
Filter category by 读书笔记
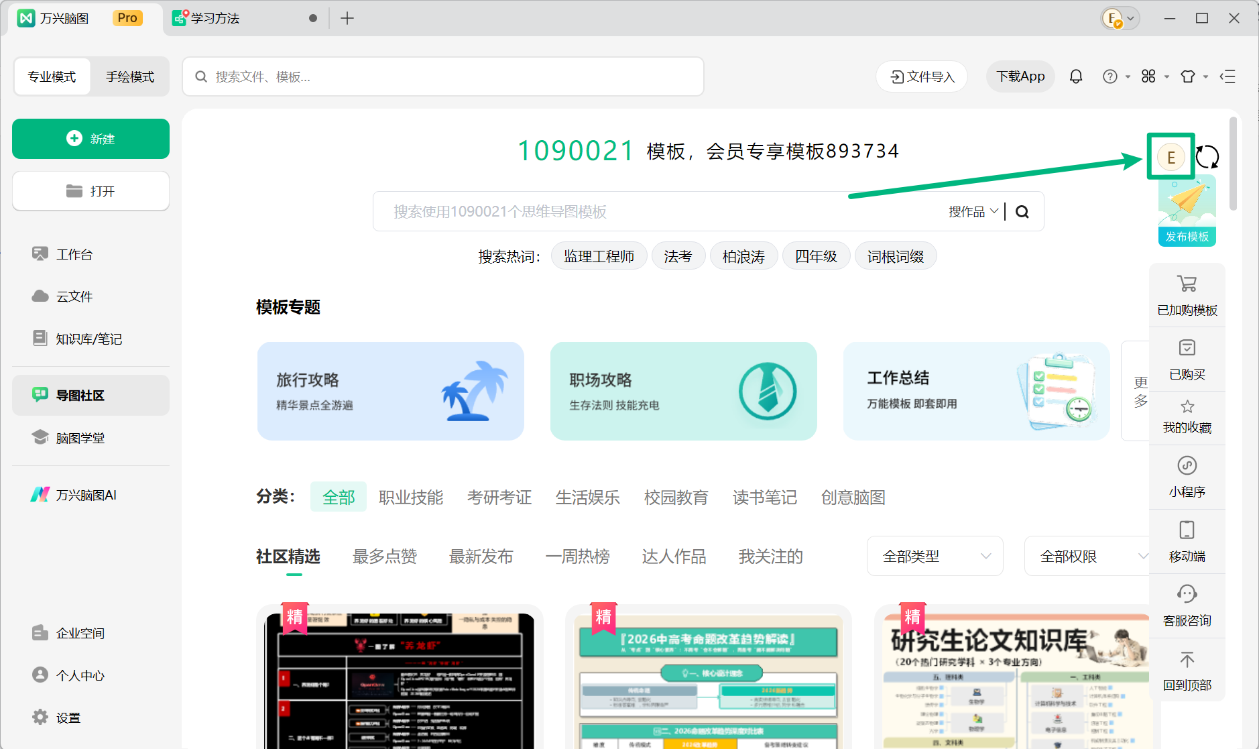pyautogui.click(x=765, y=497)
